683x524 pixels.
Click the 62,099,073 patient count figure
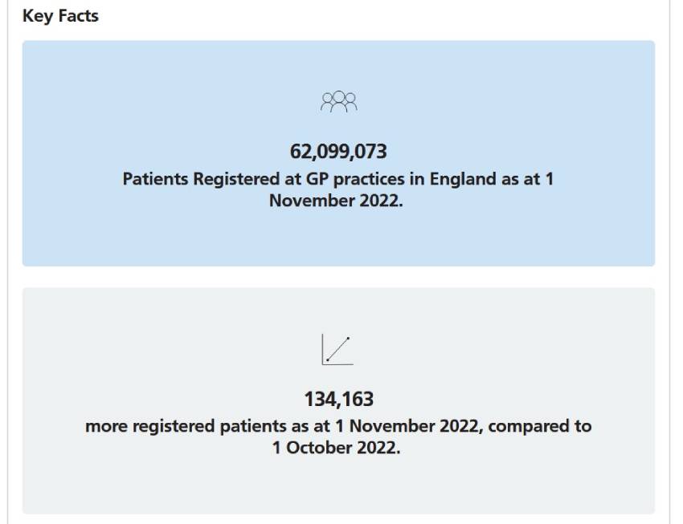click(338, 152)
